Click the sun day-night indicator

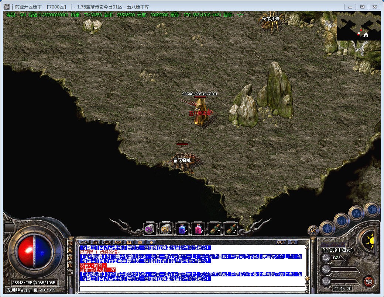[x=369, y=241]
